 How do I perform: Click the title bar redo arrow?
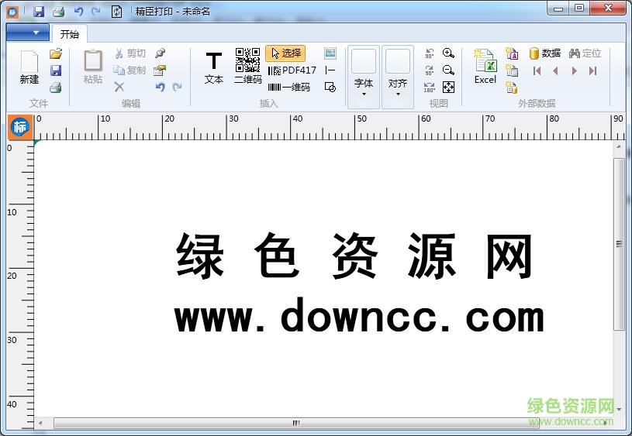(x=96, y=12)
